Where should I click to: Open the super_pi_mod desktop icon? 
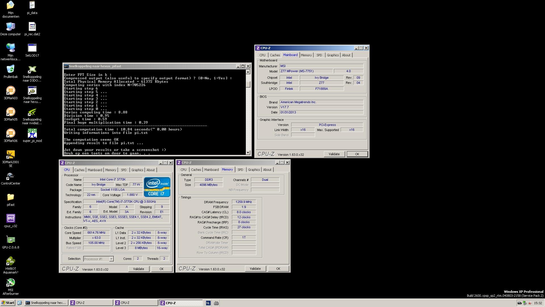pyautogui.click(x=32, y=133)
